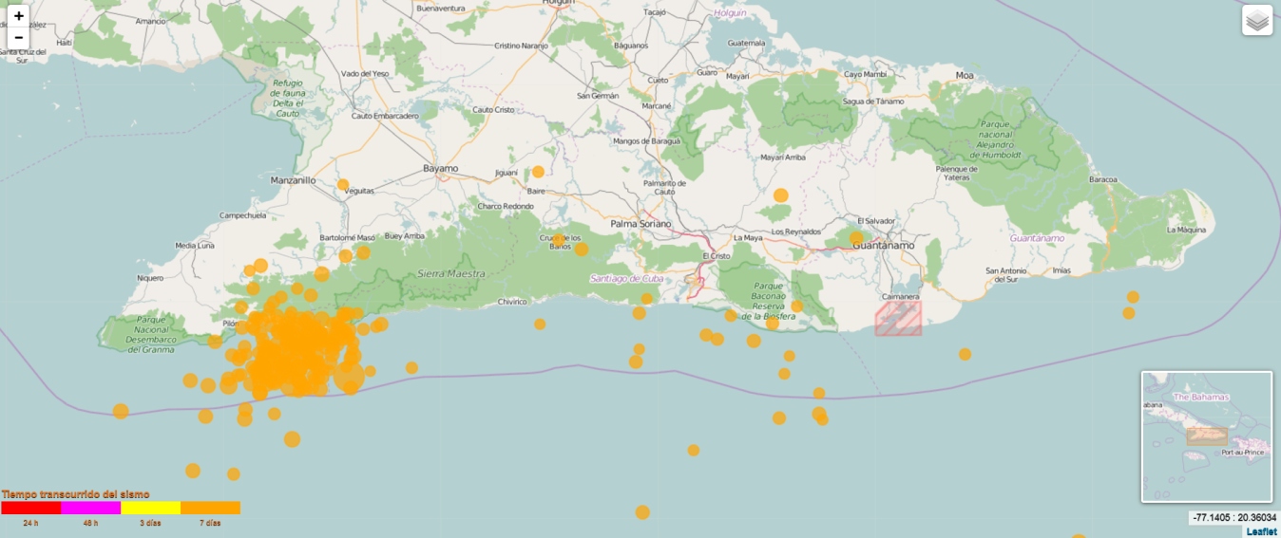
Task: Click the Cauto Cristo label
Action: point(493,110)
